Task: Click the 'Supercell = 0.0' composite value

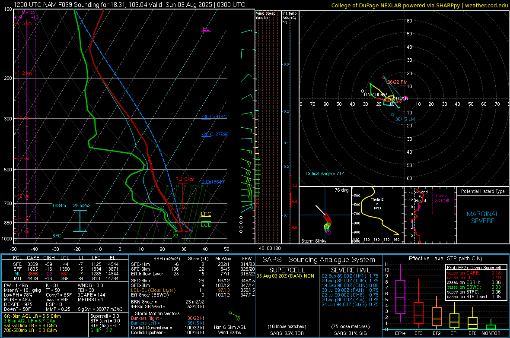Action: point(105,316)
